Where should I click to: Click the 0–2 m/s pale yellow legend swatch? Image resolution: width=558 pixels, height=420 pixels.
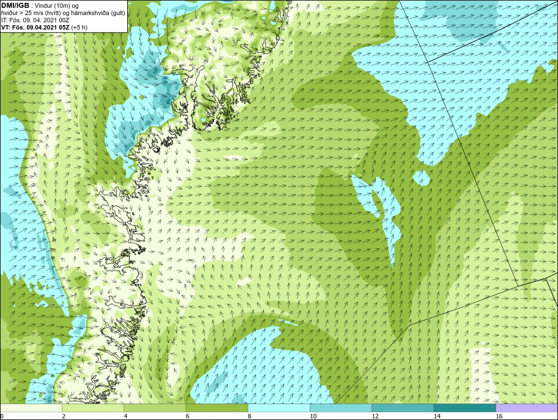click(31, 408)
